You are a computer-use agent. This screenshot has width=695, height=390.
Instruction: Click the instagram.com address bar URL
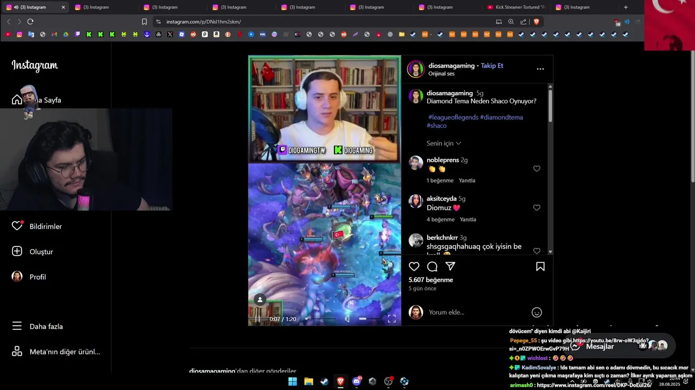point(204,22)
